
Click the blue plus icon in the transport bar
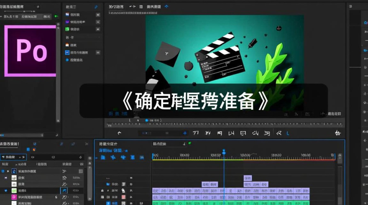(x=185, y=133)
